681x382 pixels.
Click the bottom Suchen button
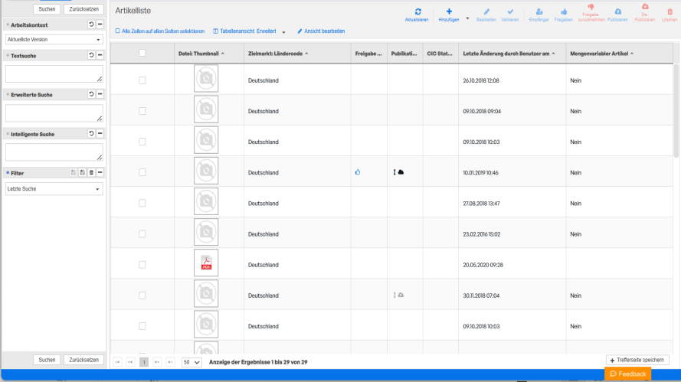tap(47, 360)
